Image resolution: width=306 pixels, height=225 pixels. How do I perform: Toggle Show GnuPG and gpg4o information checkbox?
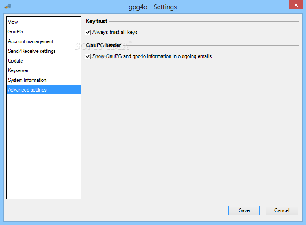(88, 56)
